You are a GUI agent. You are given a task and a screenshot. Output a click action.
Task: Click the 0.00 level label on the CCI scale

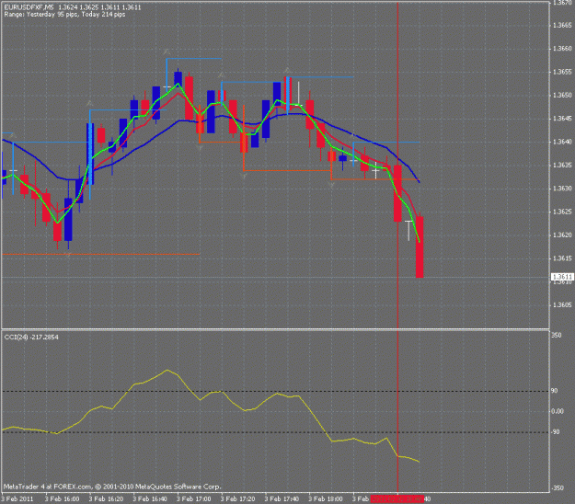[558, 412]
